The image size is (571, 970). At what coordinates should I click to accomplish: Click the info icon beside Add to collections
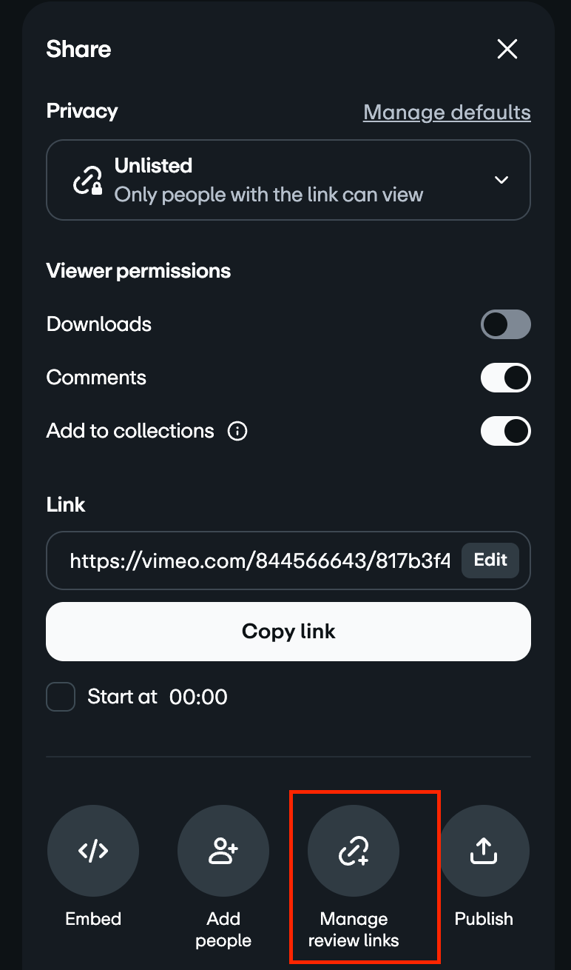[237, 431]
